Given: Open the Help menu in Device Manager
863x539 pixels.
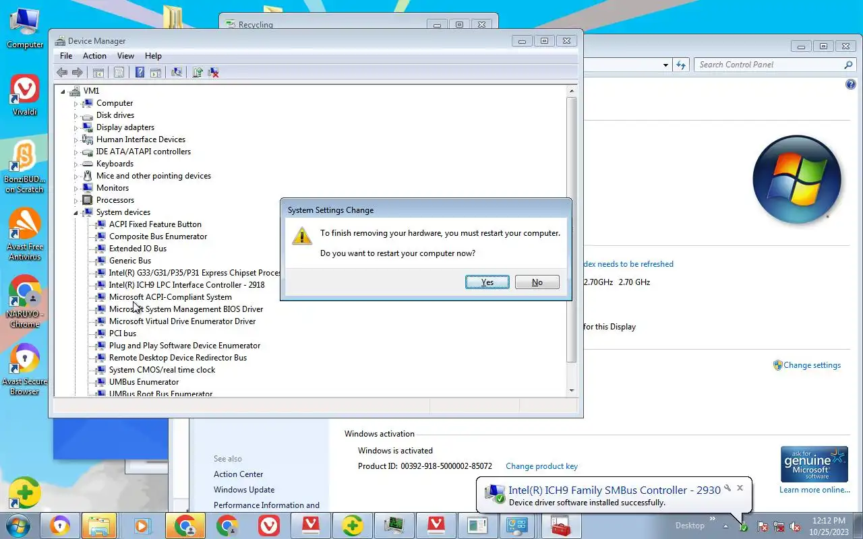Looking at the screenshot, I should click(x=153, y=56).
